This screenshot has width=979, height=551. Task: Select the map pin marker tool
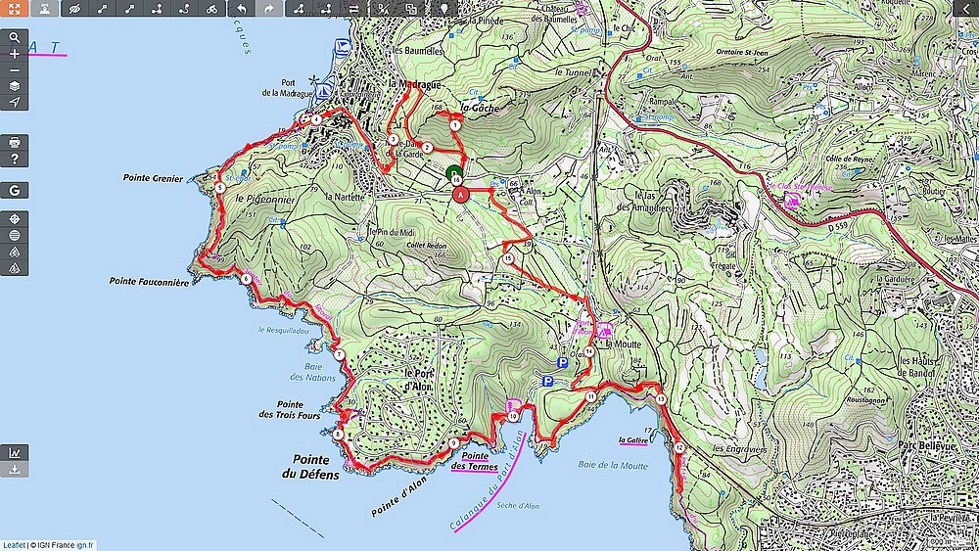pos(443,8)
